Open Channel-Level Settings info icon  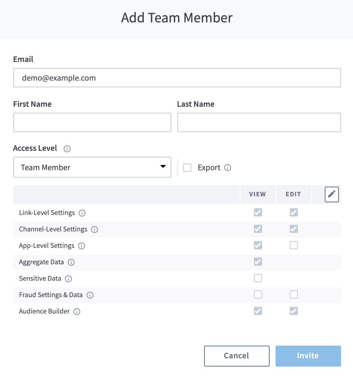[x=95, y=230]
